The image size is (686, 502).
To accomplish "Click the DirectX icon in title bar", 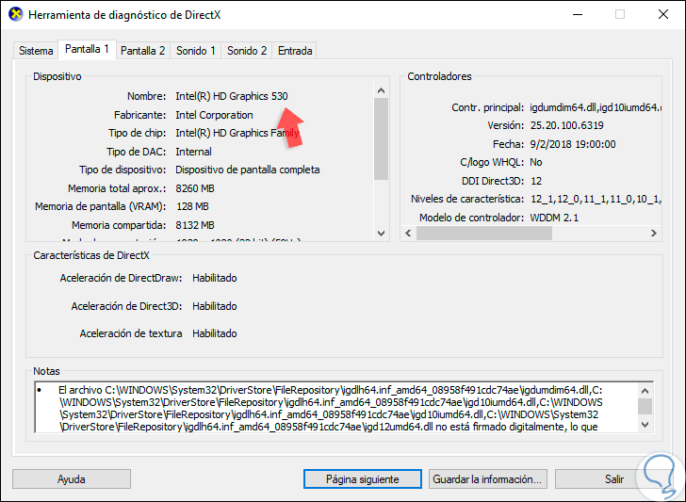I will (x=16, y=14).
